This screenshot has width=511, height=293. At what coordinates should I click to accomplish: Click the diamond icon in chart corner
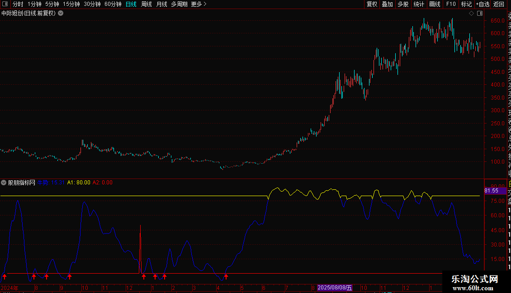[471, 14]
